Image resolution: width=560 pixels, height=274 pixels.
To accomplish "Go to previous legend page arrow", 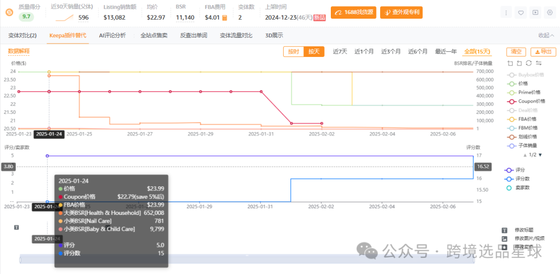I will coord(524,155).
